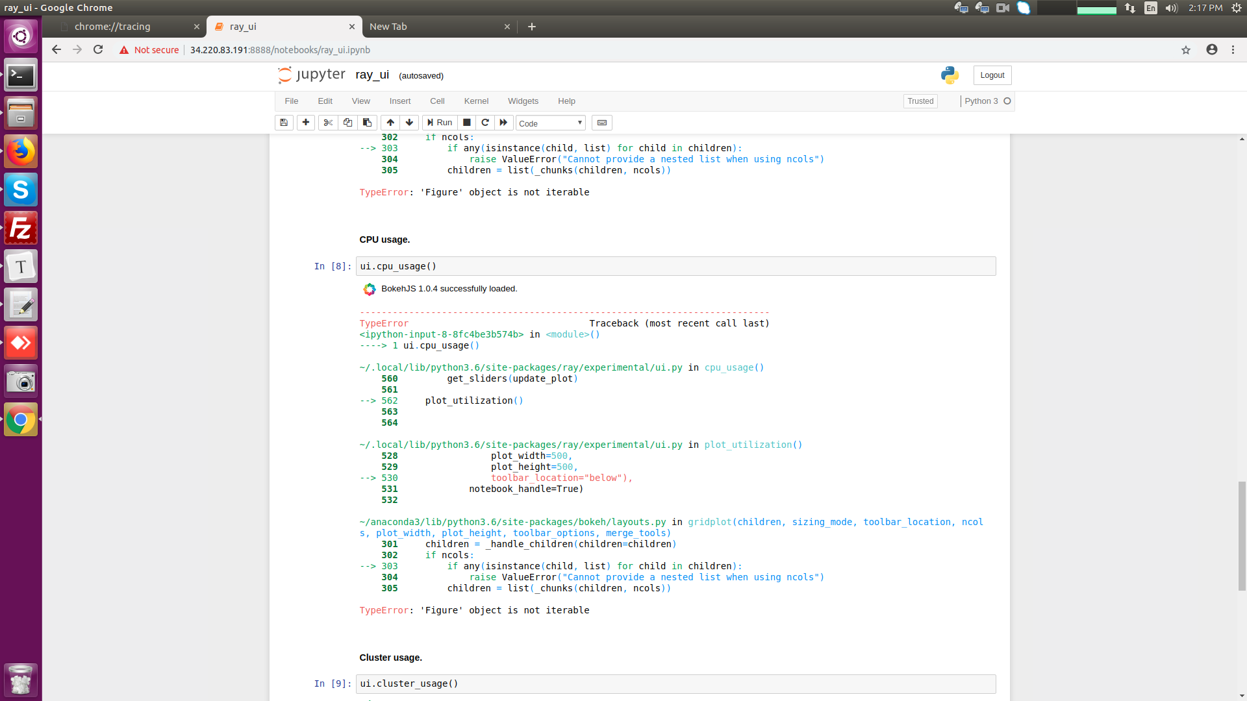Viewport: 1247px width, 701px height.
Task: Click the ui.cpu_usage() input cell
Action: 675,266
